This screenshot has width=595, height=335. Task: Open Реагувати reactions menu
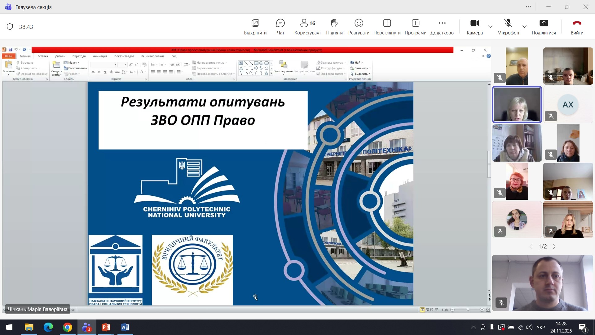tap(359, 27)
